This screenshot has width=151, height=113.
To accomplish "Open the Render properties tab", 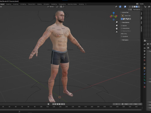I will pyautogui.click(x=144, y=48).
